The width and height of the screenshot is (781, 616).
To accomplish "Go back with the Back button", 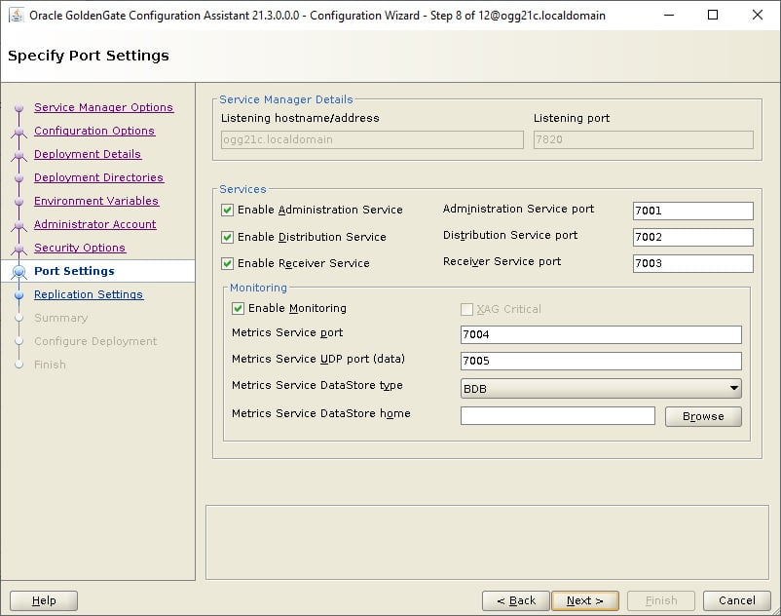I will click(x=516, y=600).
